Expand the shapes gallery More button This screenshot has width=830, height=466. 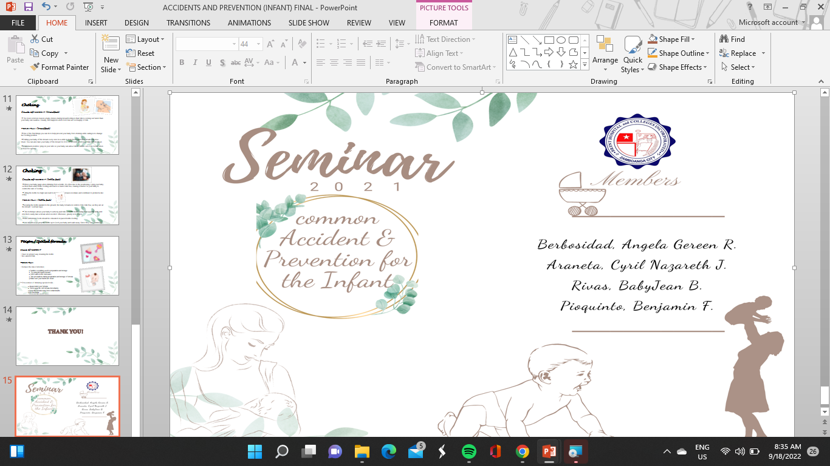click(585, 64)
